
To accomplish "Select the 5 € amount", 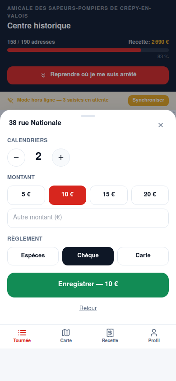I will tap(26, 195).
